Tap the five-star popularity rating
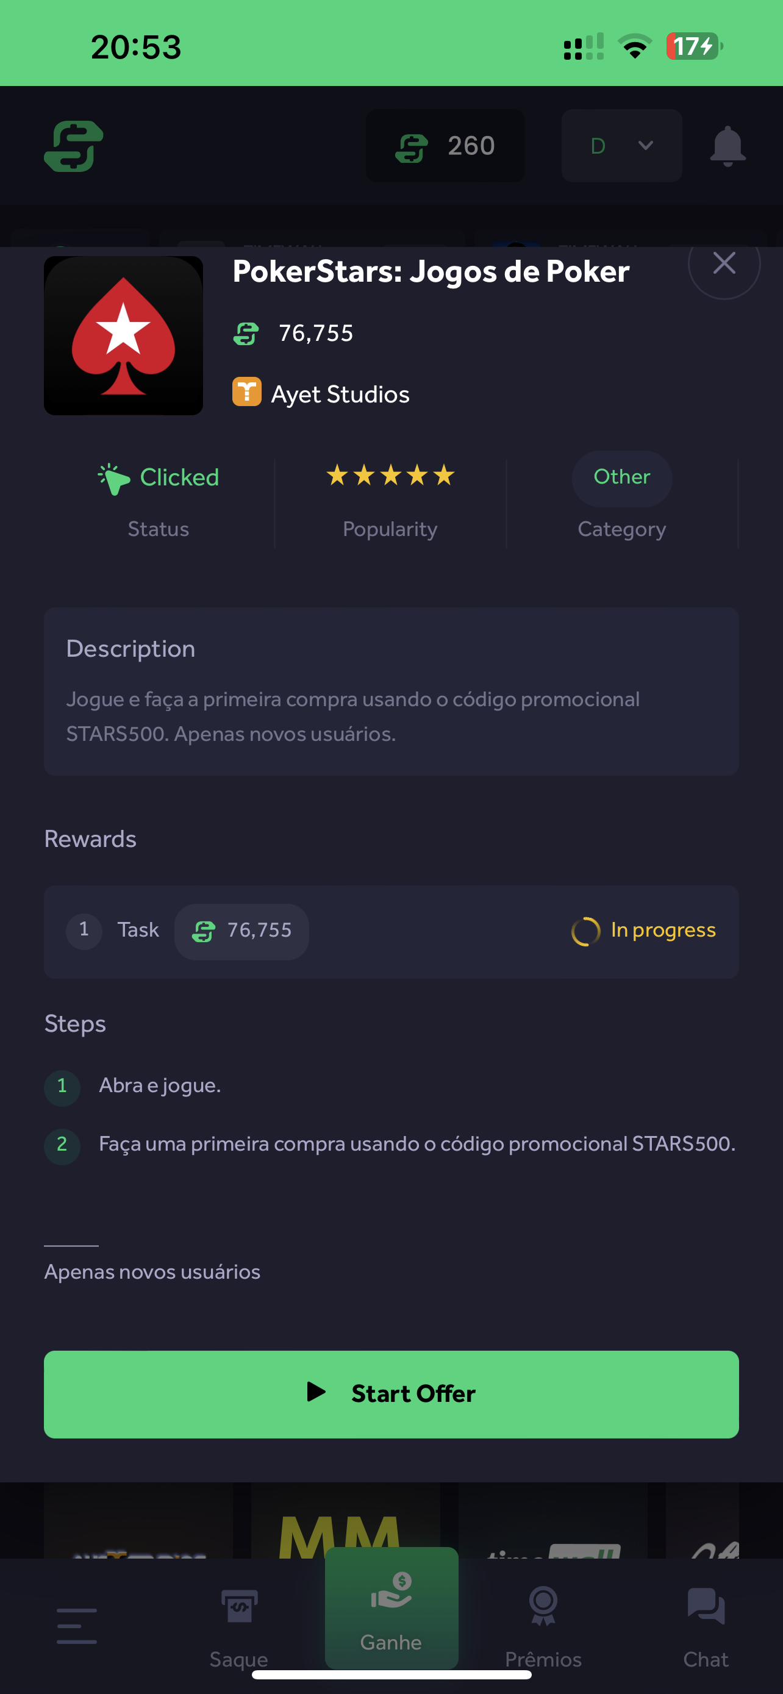The image size is (783, 1694). (390, 475)
